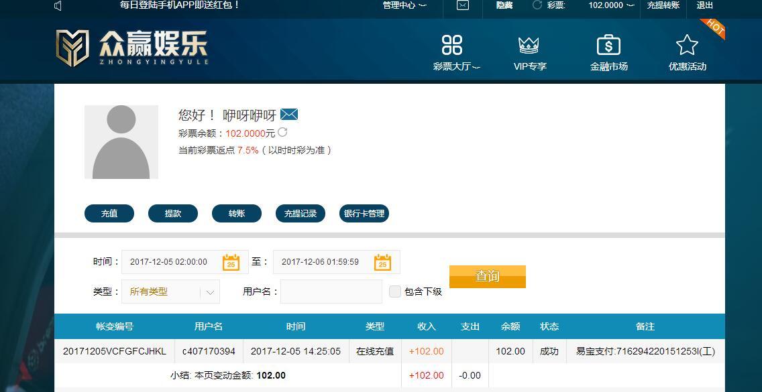Refresh the 彩票余额 amount in profile

pyautogui.click(x=282, y=132)
